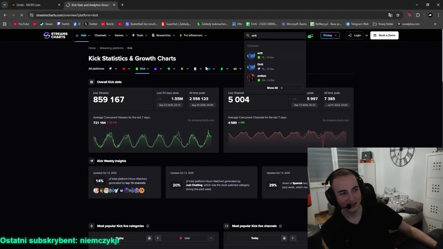Image resolution: width=443 pixels, height=249 pixels.
Task: Click top 10 channels avatars row
Action: (119, 191)
